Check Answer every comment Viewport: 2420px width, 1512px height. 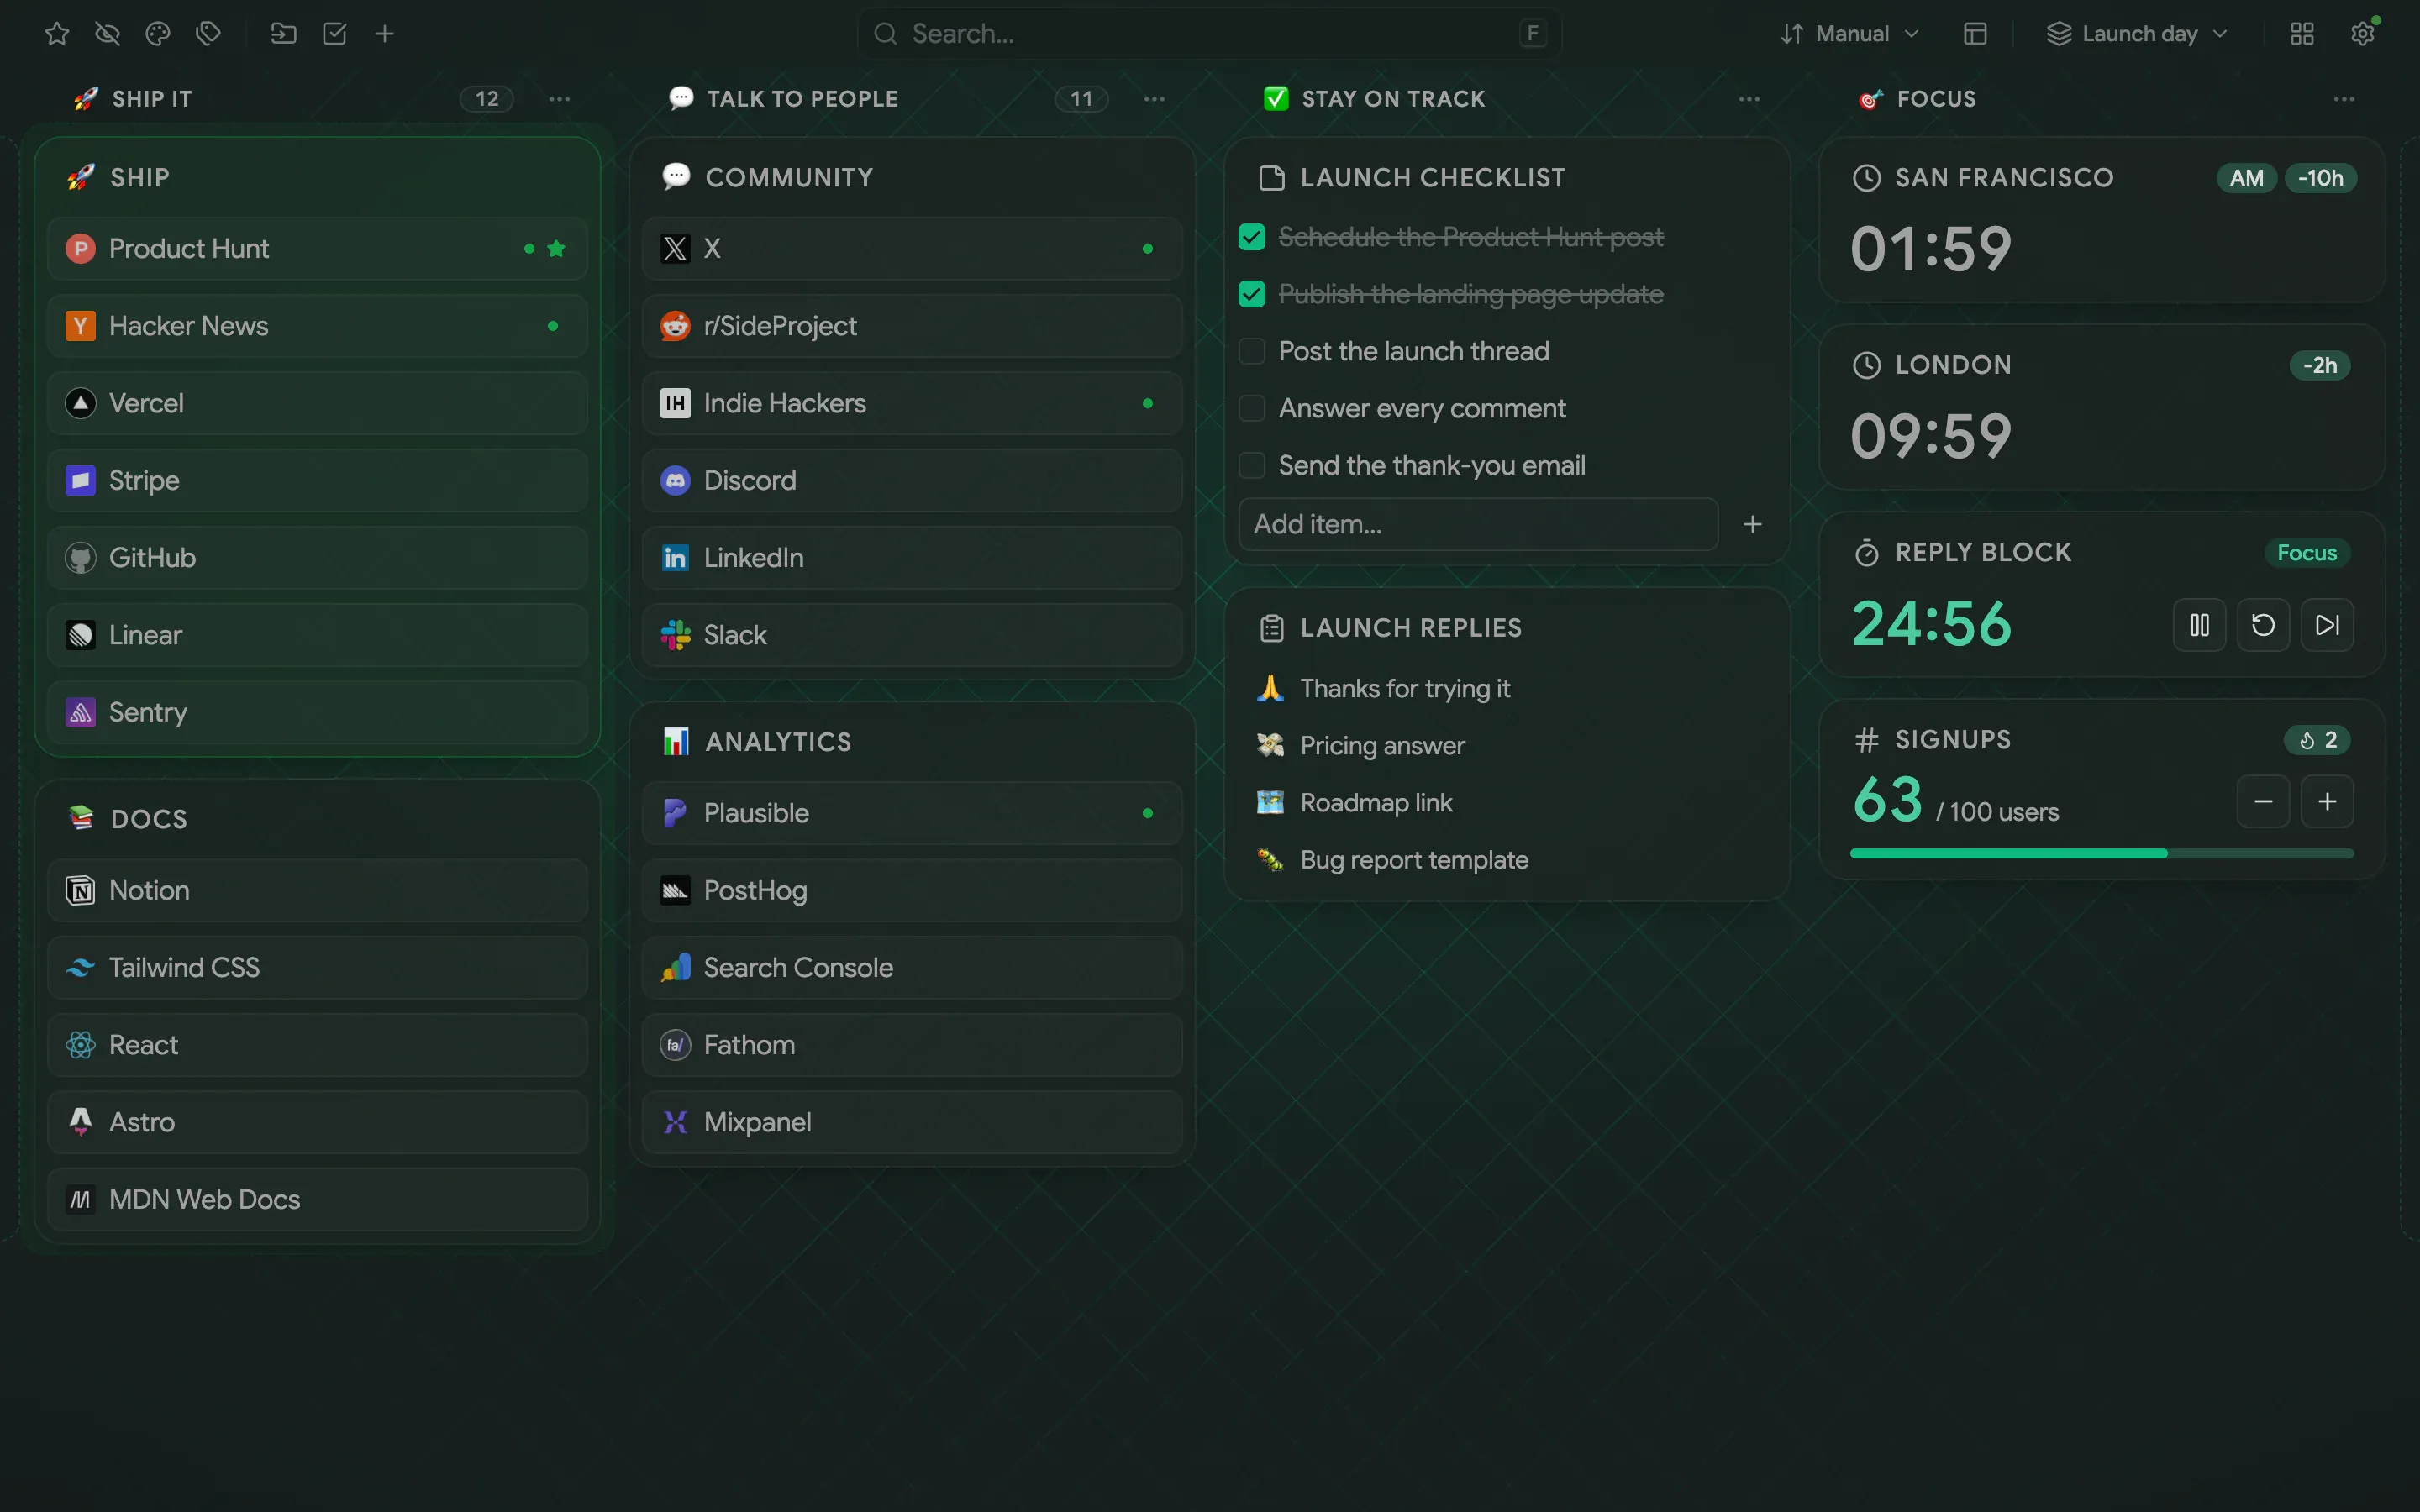coord(1252,408)
